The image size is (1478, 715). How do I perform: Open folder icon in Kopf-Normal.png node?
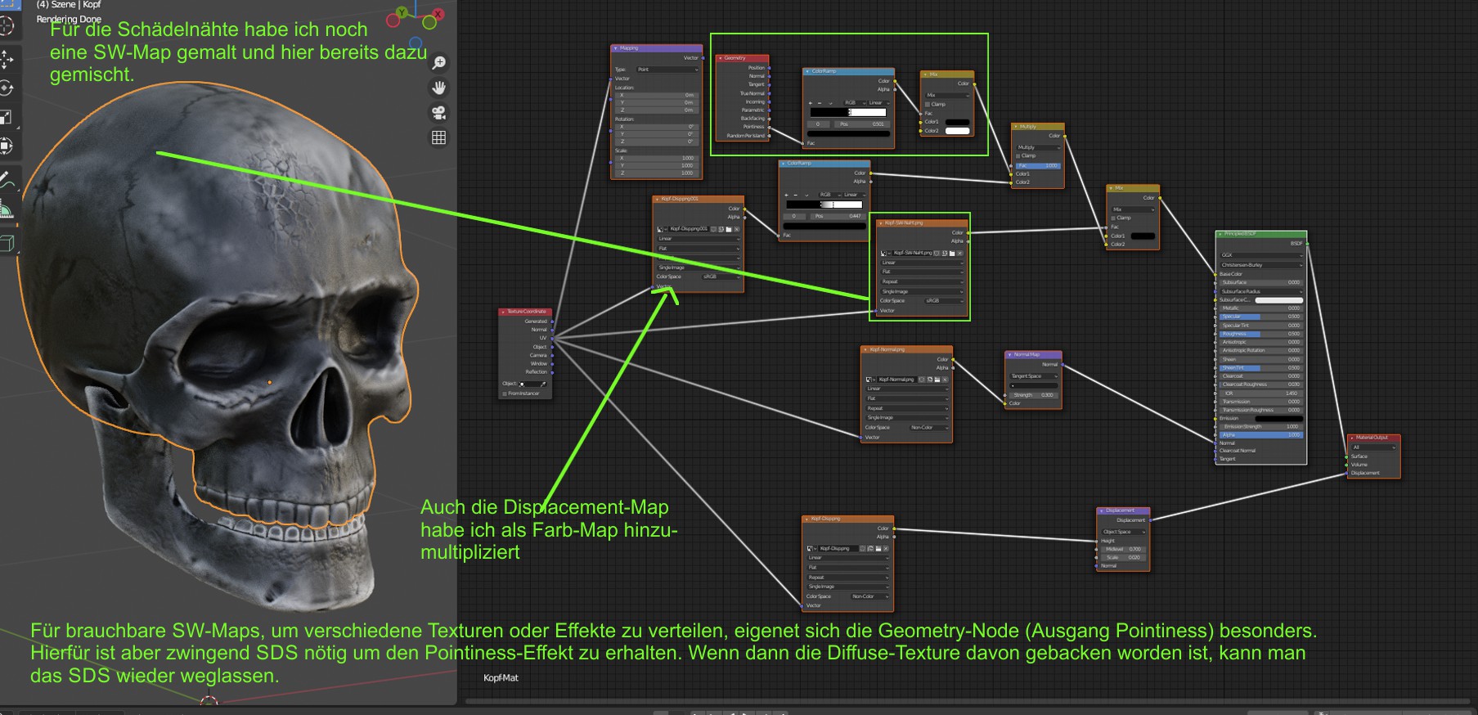click(x=937, y=380)
